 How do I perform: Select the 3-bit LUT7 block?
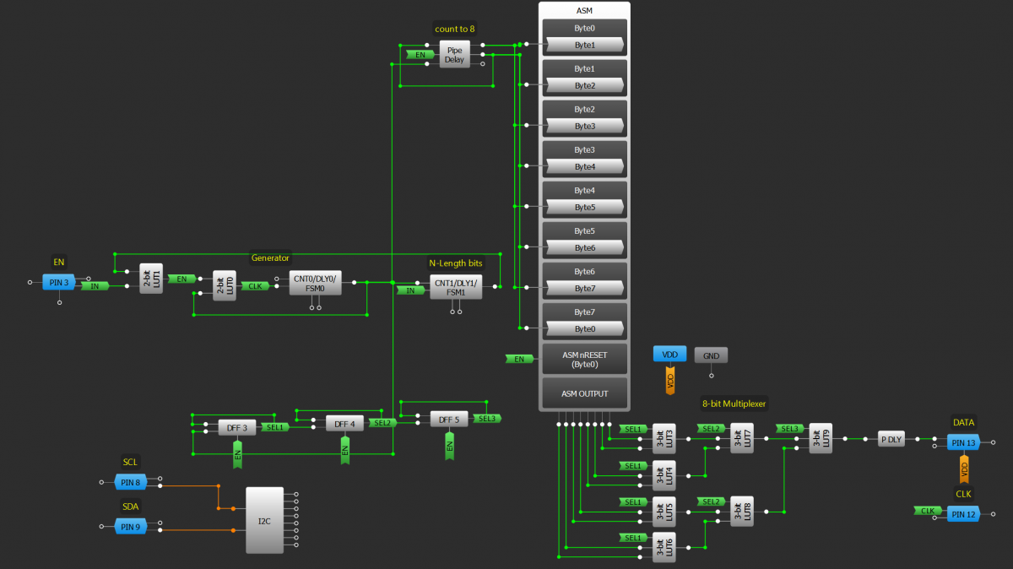click(741, 438)
